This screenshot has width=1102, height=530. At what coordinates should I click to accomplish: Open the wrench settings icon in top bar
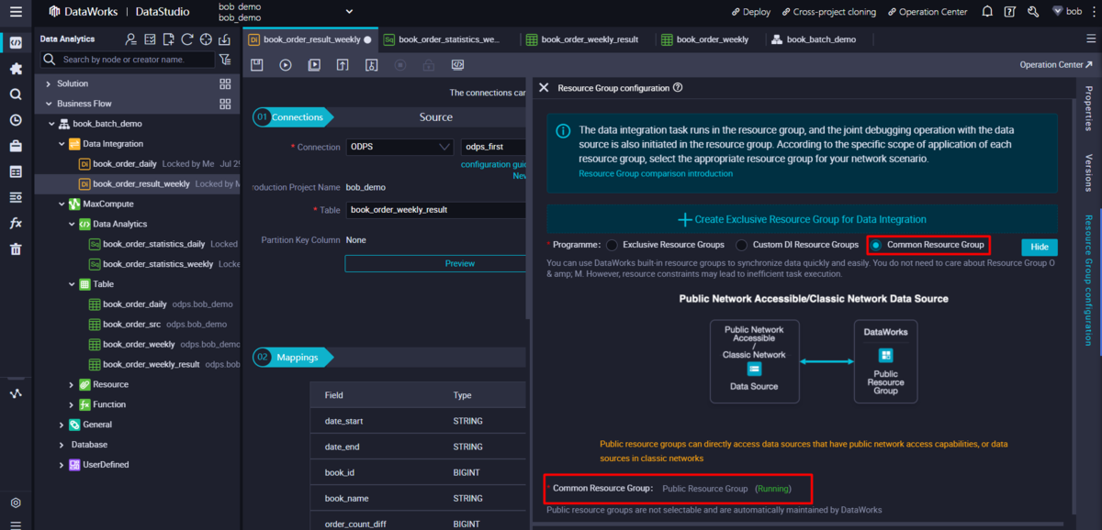pos(1033,12)
